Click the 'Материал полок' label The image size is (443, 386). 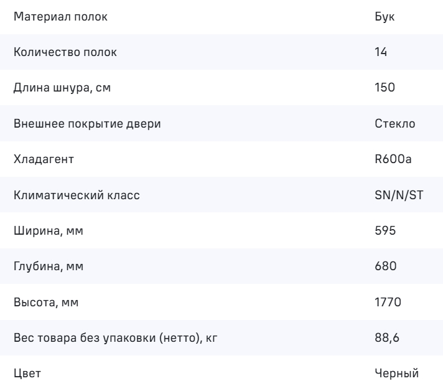click(x=60, y=17)
